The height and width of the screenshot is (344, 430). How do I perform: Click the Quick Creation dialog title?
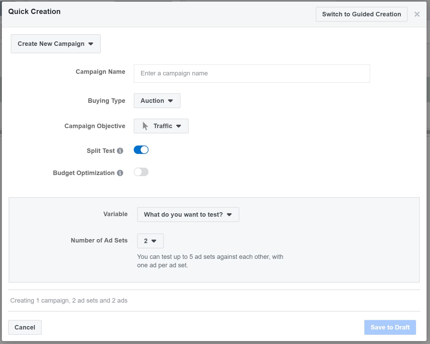(34, 12)
